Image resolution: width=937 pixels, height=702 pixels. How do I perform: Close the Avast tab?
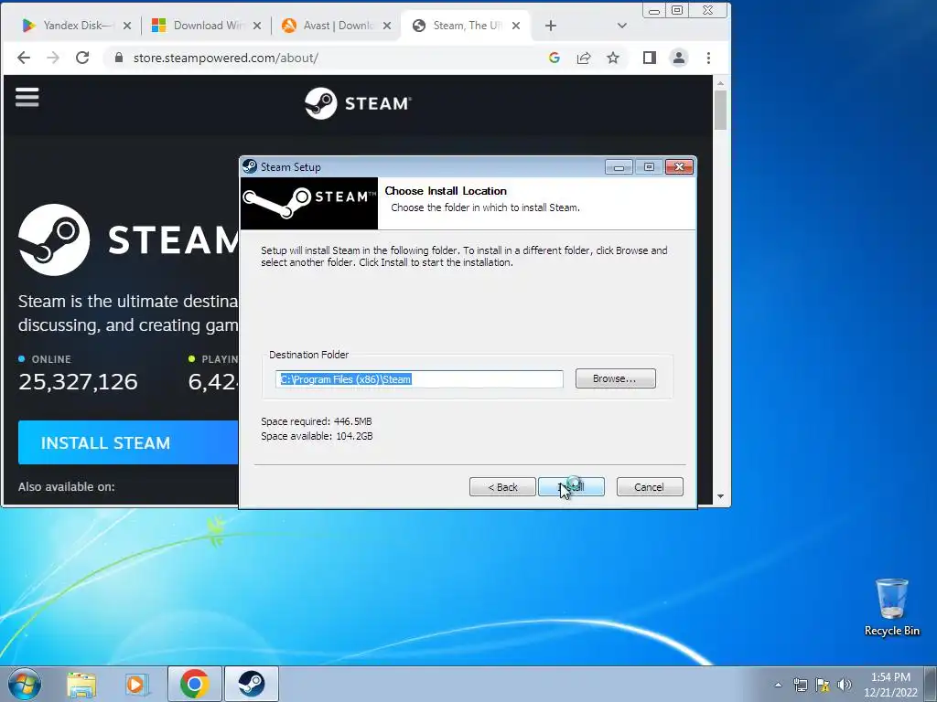(x=387, y=26)
